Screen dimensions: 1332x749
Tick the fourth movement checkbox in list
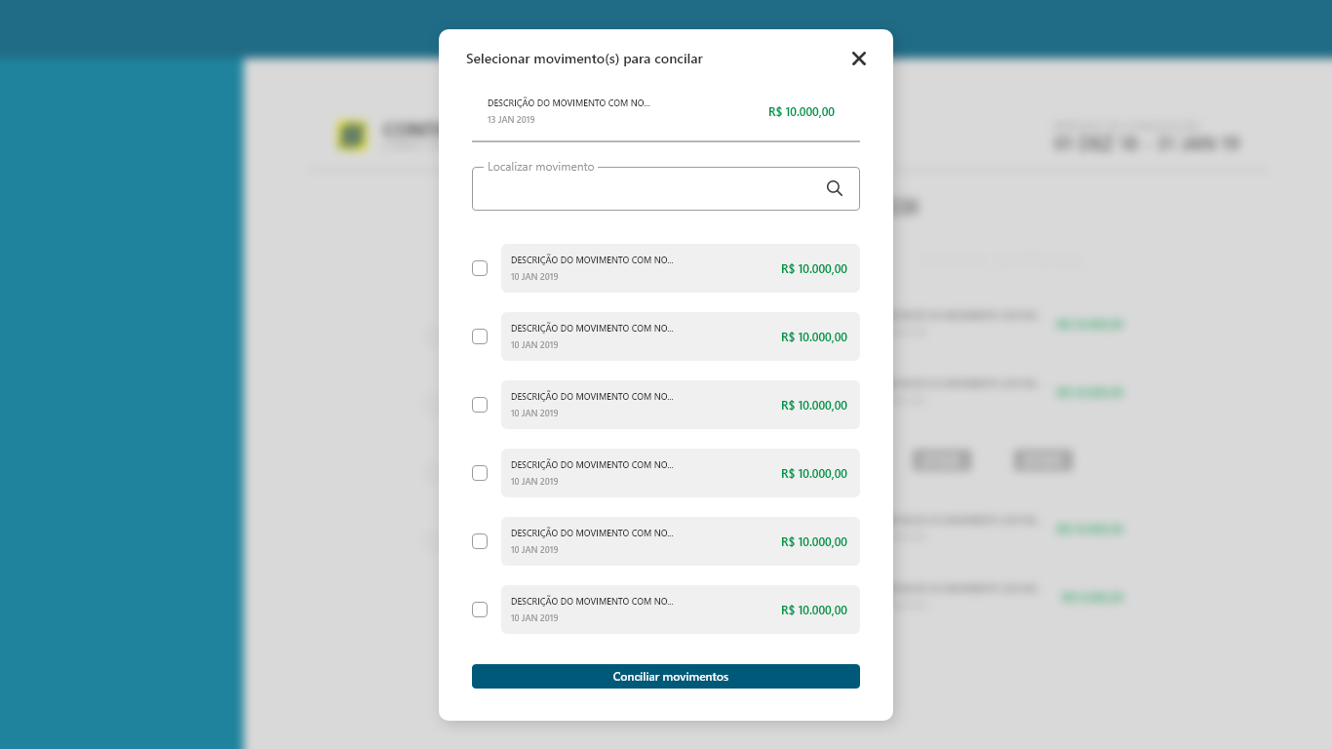(x=480, y=473)
